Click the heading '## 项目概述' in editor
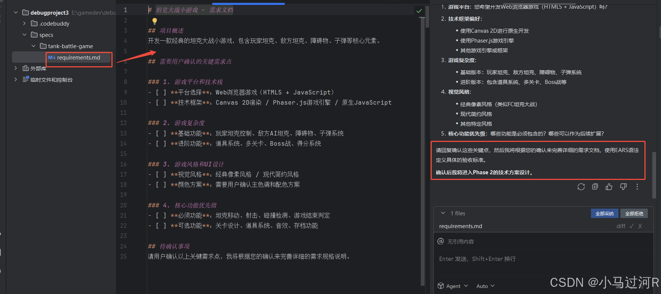 [166, 30]
